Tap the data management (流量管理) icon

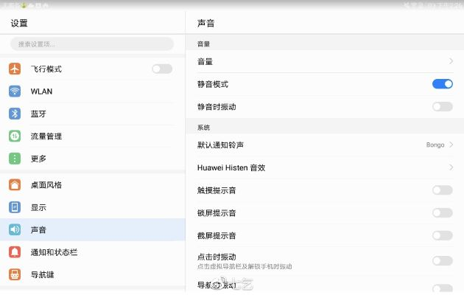[15, 136]
